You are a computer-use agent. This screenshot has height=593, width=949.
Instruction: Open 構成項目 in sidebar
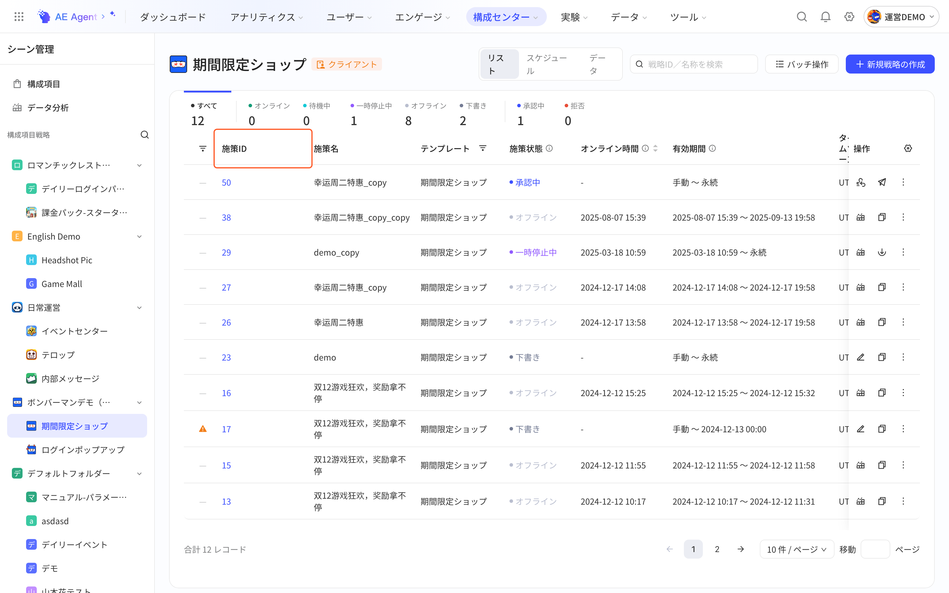(x=77, y=84)
